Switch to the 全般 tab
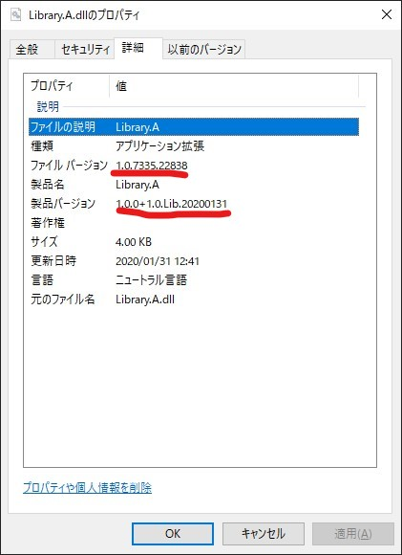 coord(32,49)
